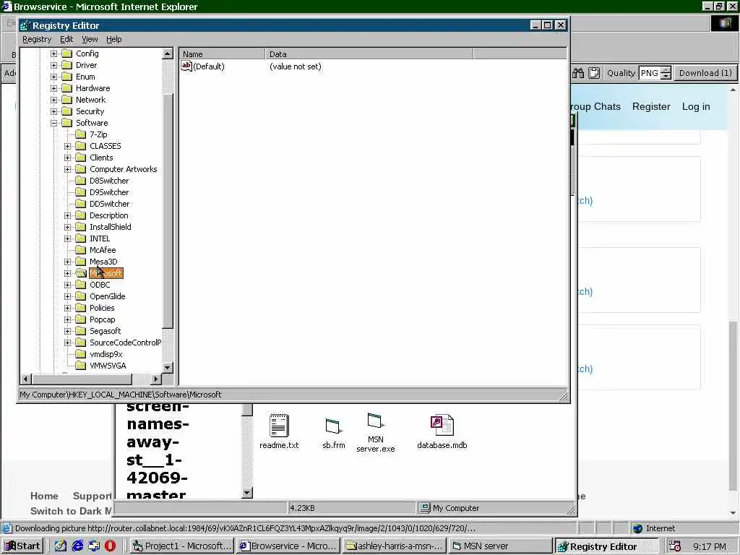Select the VMWSVGA folder icon

(x=81, y=366)
